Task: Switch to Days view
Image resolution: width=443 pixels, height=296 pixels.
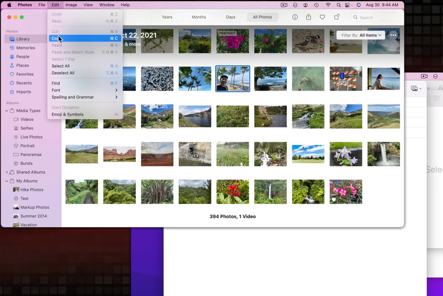Action: click(x=230, y=17)
